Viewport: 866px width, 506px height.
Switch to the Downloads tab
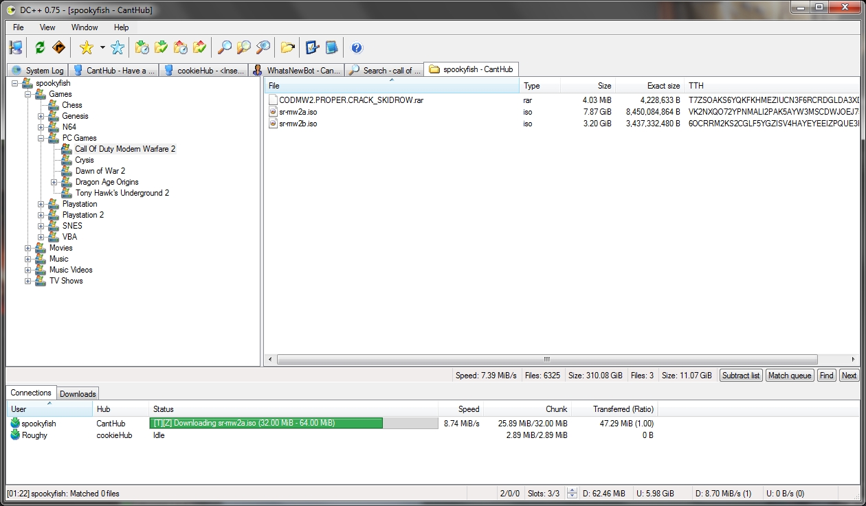(x=78, y=393)
